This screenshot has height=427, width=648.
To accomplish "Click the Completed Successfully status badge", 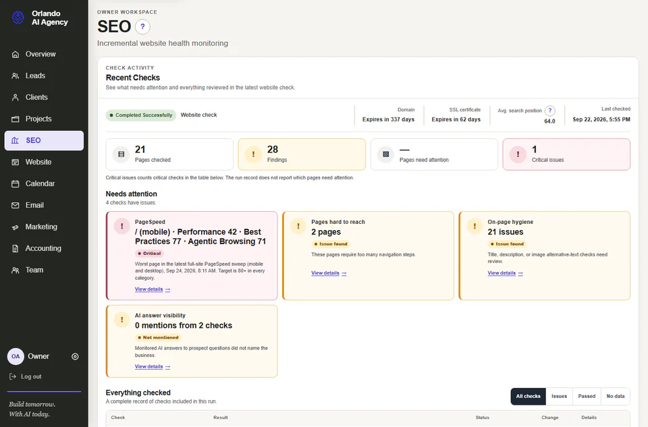I will coord(141,115).
